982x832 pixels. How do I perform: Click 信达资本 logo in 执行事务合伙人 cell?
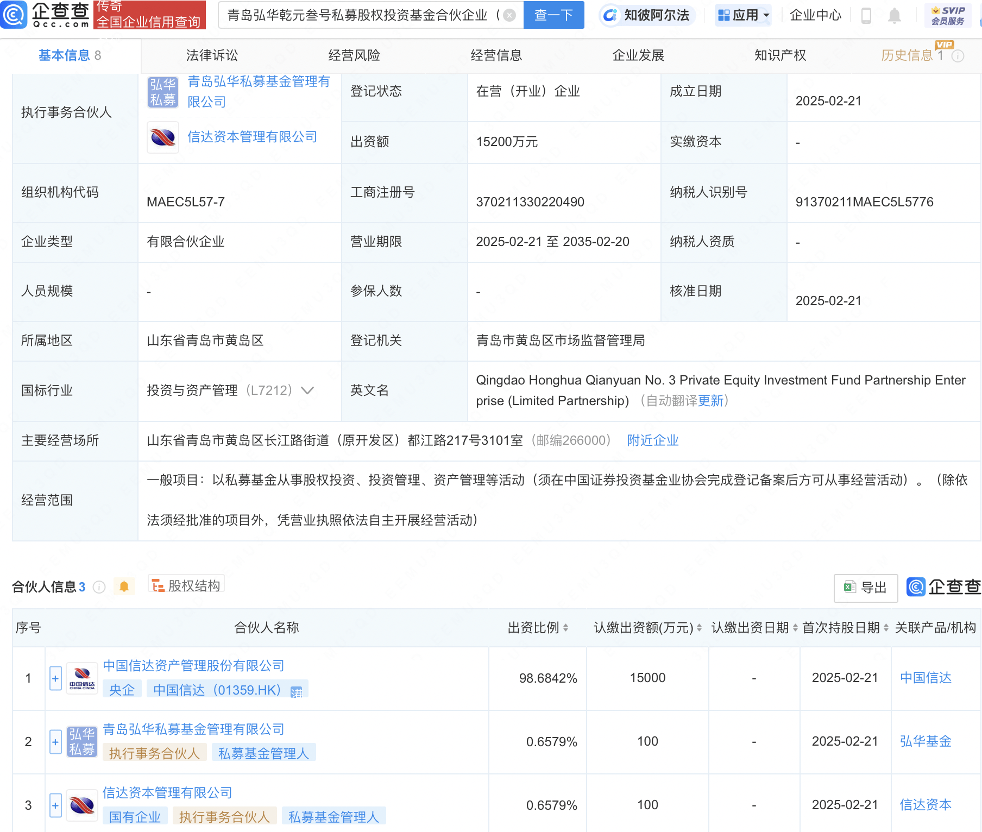point(163,137)
